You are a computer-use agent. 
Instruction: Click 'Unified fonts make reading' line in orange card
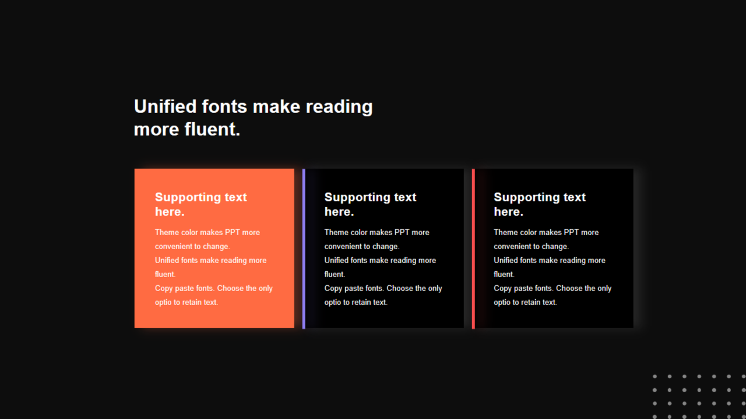click(x=210, y=260)
